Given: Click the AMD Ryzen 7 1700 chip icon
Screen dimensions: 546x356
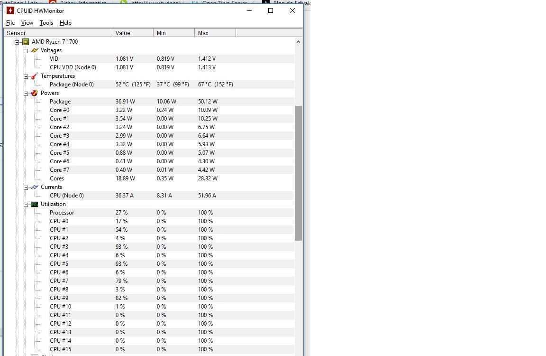Looking at the screenshot, I should [x=26, y=42].
